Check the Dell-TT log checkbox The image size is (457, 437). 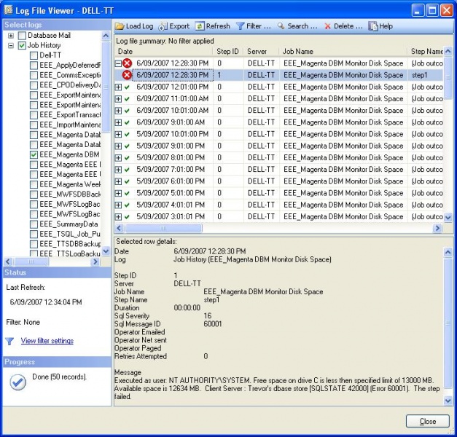[34, 55]
